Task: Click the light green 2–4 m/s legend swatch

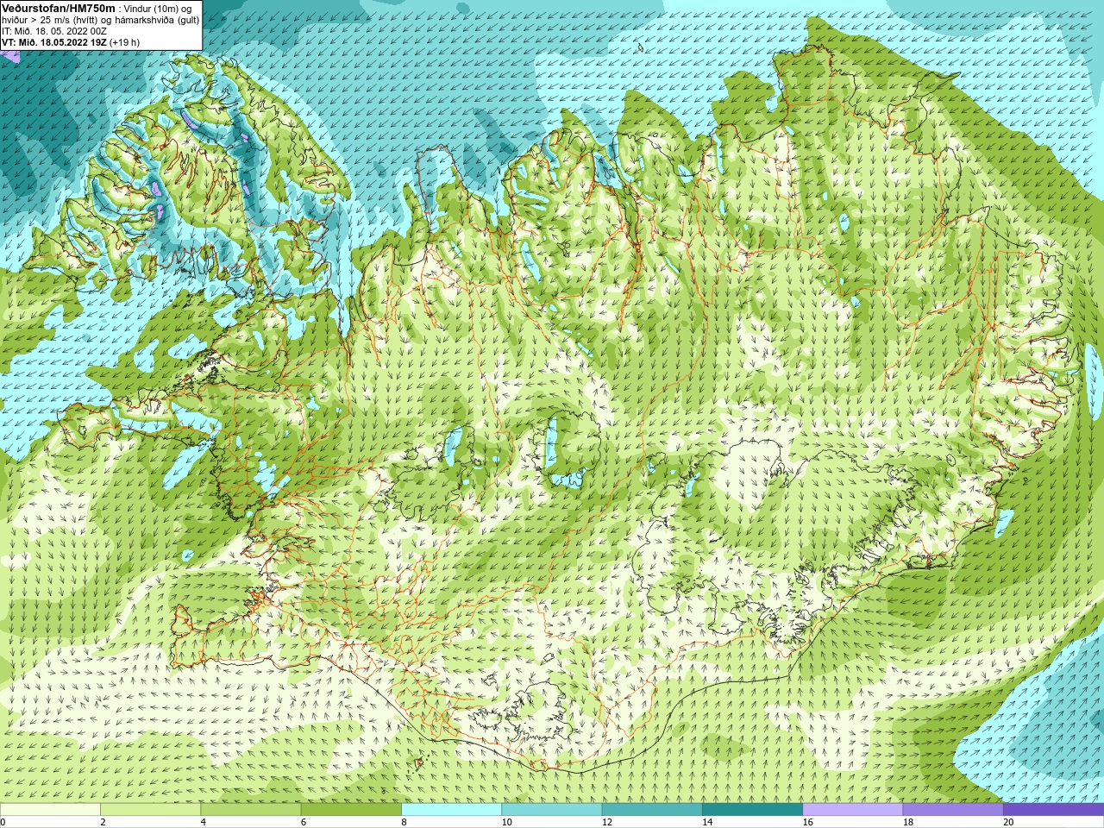Action: (x=150, y=810)
